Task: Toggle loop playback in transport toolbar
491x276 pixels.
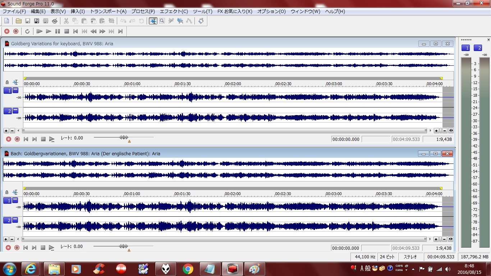Action: 27,31
